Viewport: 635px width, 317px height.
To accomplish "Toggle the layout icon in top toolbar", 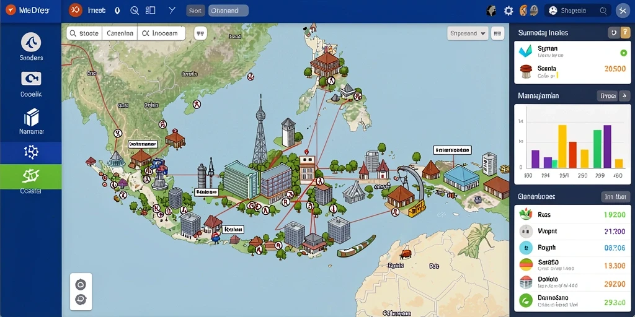I will [150, 11].
